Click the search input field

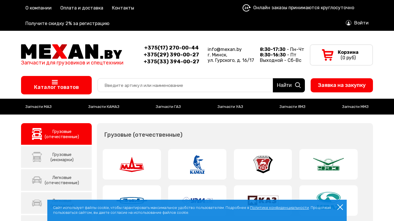point(185,85)
